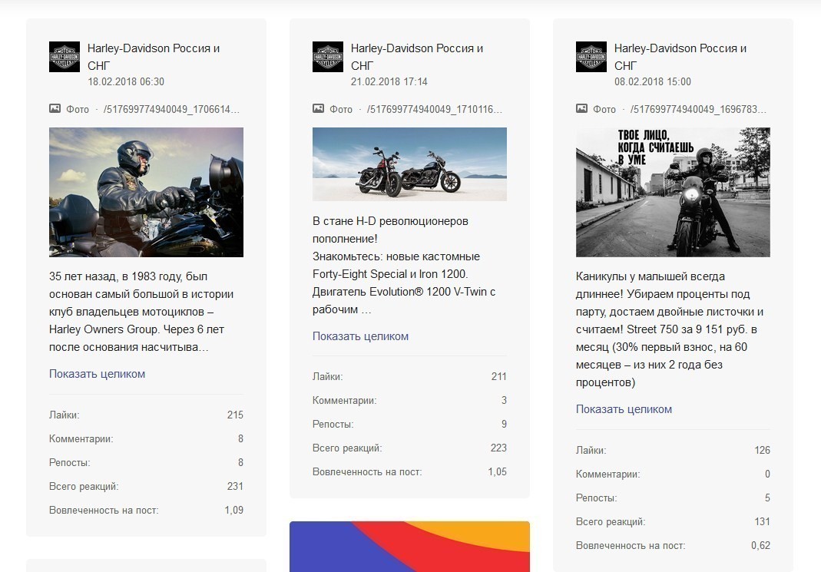The height and width of the screenshot is (572, 821).
Task: Click text beginning '35 лет назад, в 1983 году'
Action: pos(141,312)
